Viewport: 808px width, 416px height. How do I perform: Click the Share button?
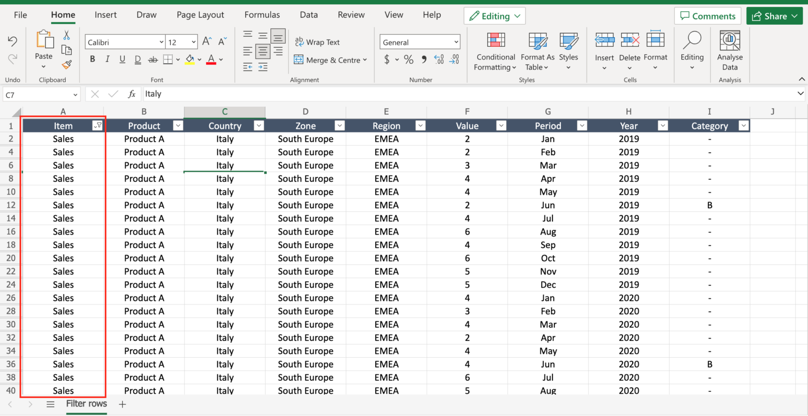(774, 15)
